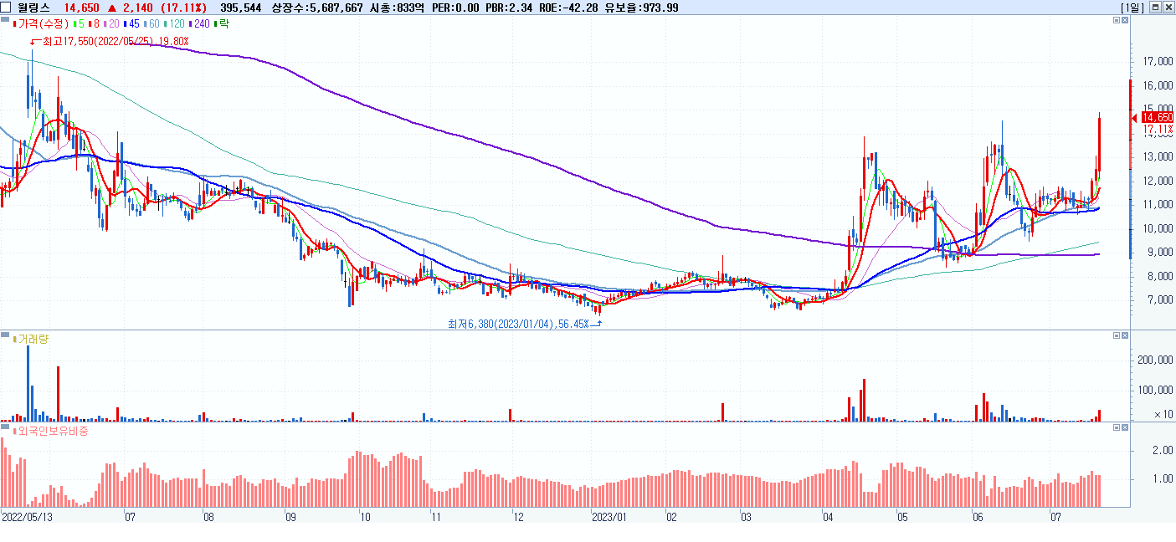Click the 2023/01 label on the time axis
The image size is (1176, 542).
[609, 517]
